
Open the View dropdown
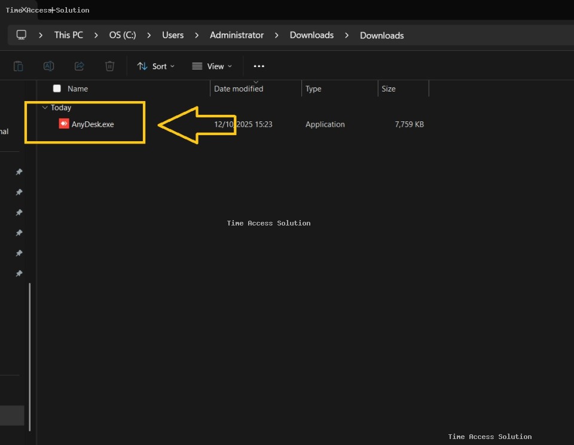pyautogui.click(x=212, y=66)
